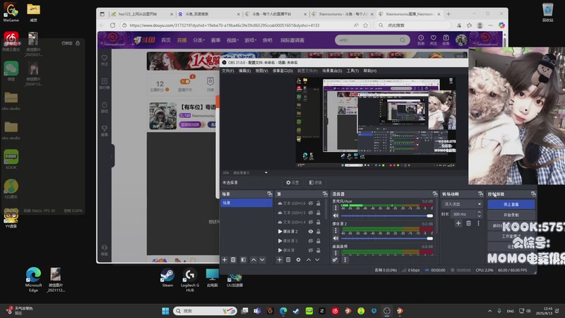The image size is (565, 318).
Task: Open Douyu 关注 heart icon in header
Action: [434, 40]
